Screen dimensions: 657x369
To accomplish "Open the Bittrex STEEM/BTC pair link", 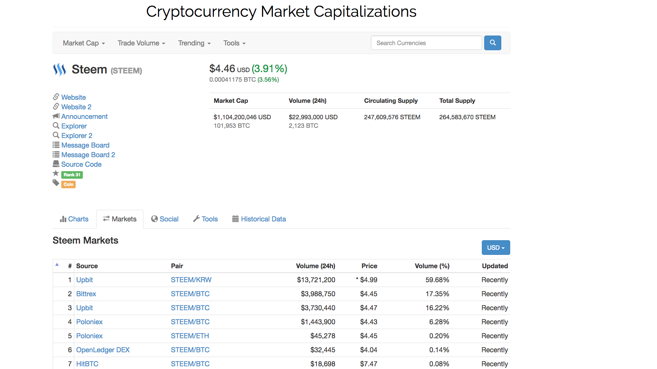I will point(190,294).
